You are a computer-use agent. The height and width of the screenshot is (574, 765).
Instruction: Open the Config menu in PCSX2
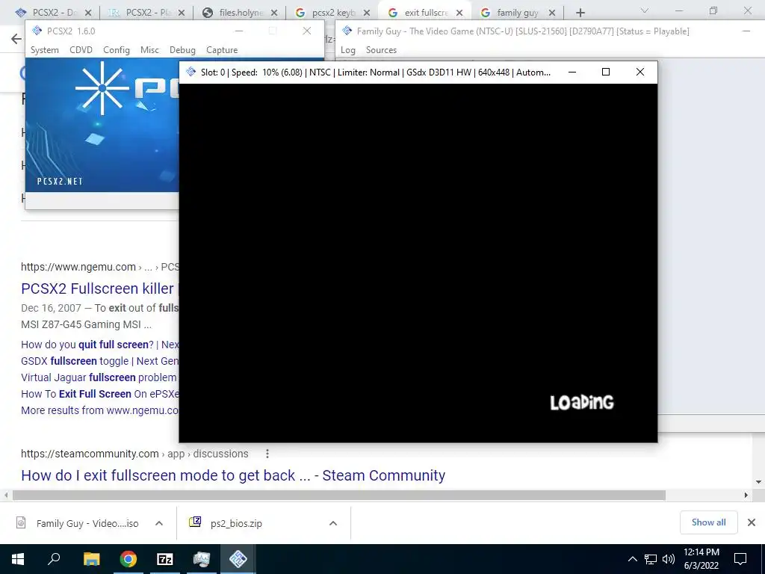(x=116, y=50)
